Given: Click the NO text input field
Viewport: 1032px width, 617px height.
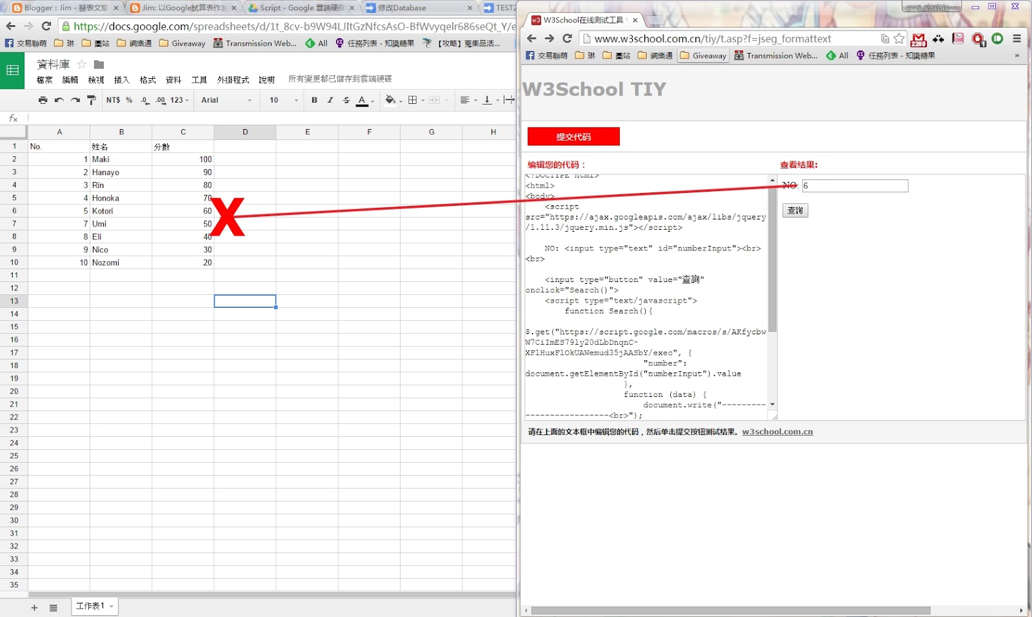Looking at the screenshot, I should [x=855, y=186].
